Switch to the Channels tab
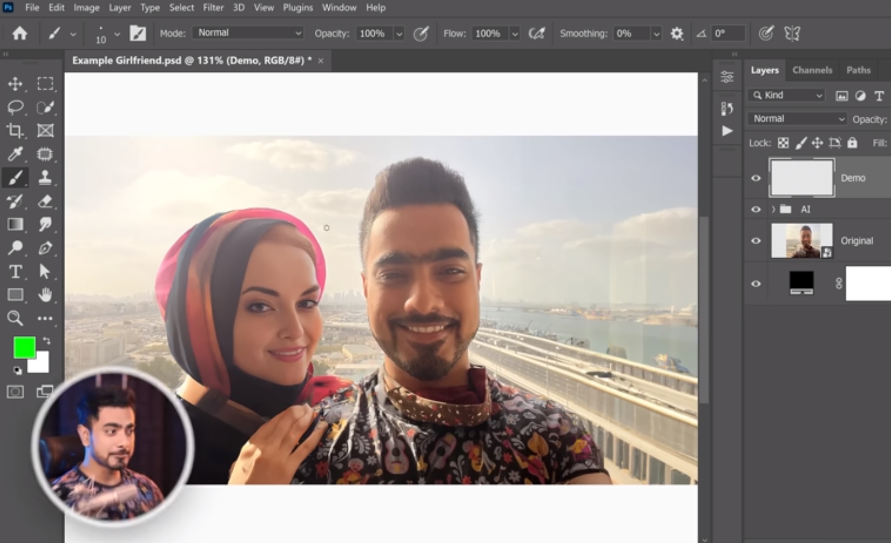Viewport: 891px width, 543px height. pyautogui.click(x=812, y=70)
